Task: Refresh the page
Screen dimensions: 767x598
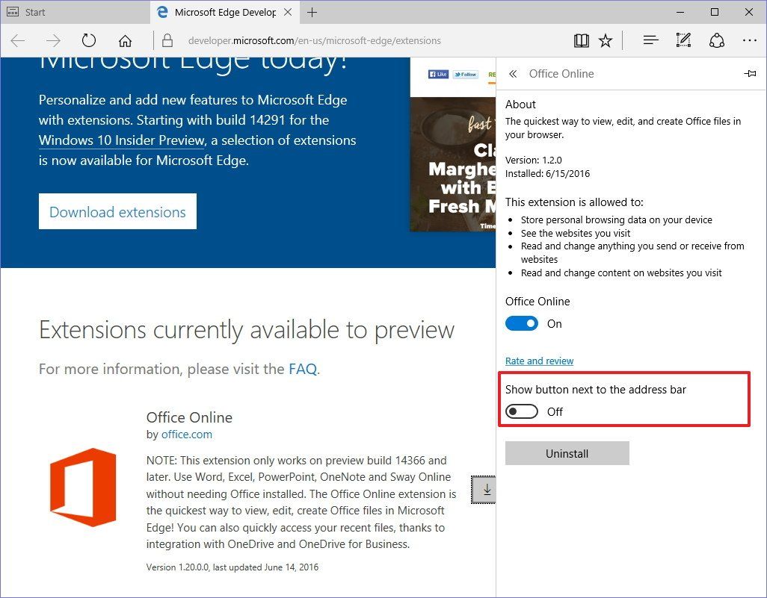Action: pyautogui.click(x=89, y=40)
